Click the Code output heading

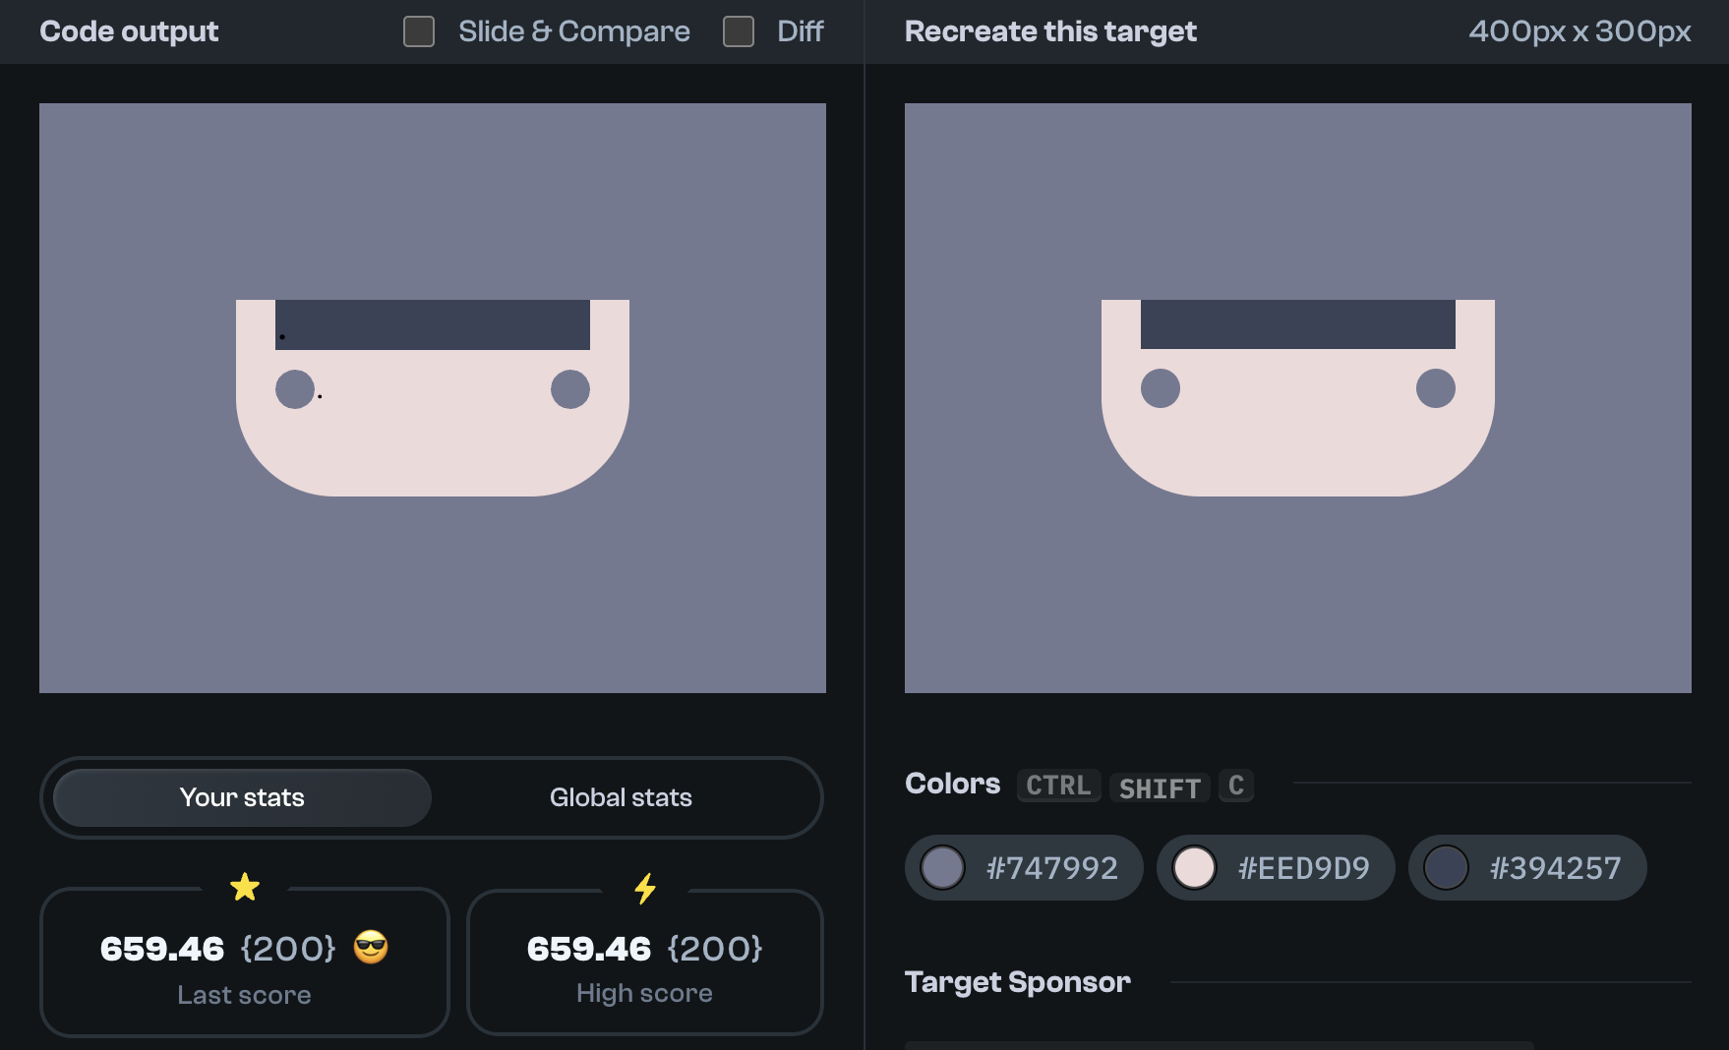[129, 31]
